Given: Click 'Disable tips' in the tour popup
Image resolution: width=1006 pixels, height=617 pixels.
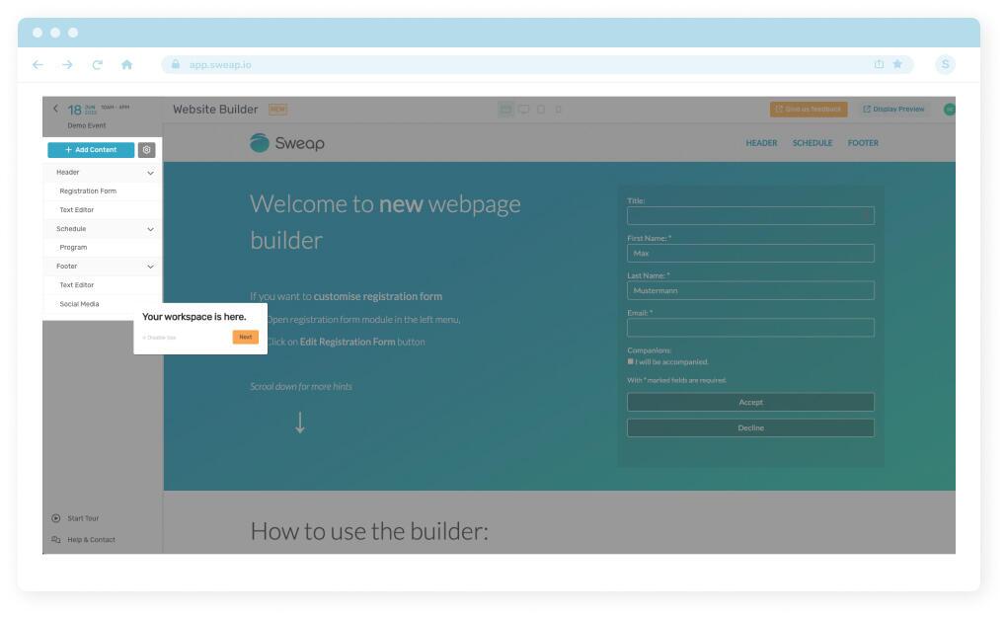Looking at the screenshot, I should (x=159, y=338).
